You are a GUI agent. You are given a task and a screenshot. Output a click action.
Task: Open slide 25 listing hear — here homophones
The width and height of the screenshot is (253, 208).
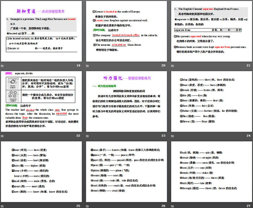click(41, 172)
